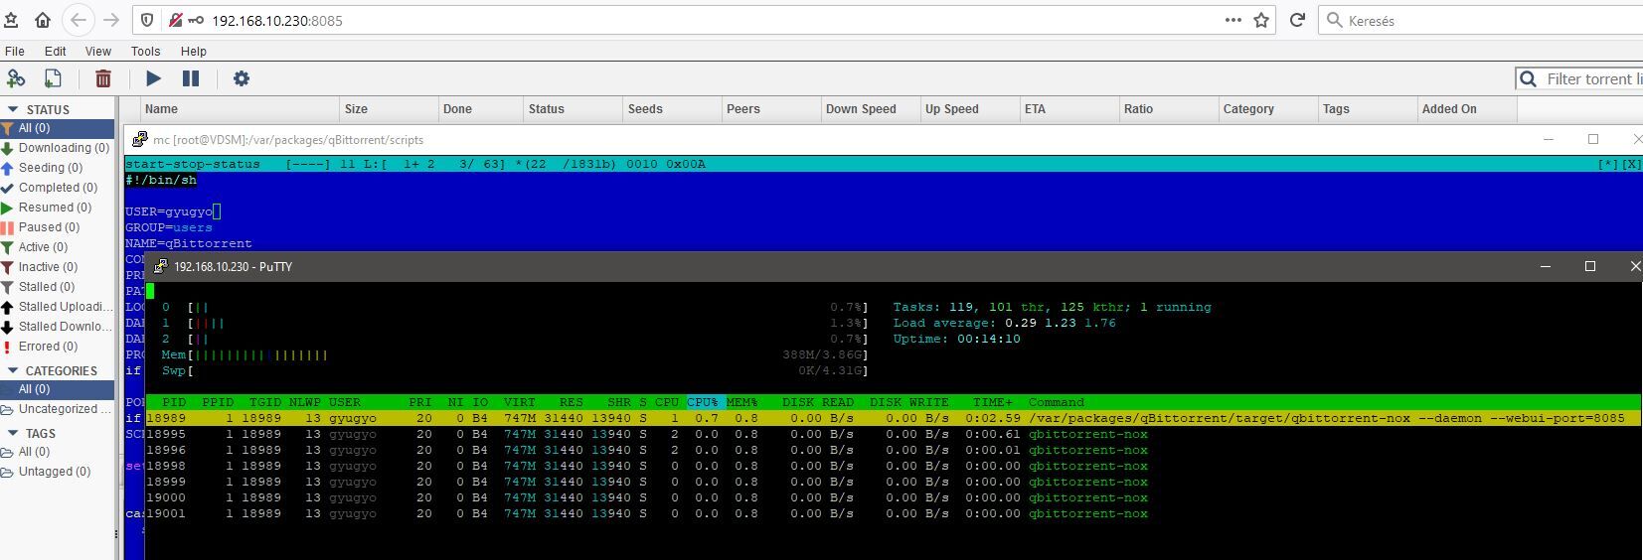Viewport: 1643px width, 560px height.
Task: Click the browser address bar URL
Action: point(277,21)
